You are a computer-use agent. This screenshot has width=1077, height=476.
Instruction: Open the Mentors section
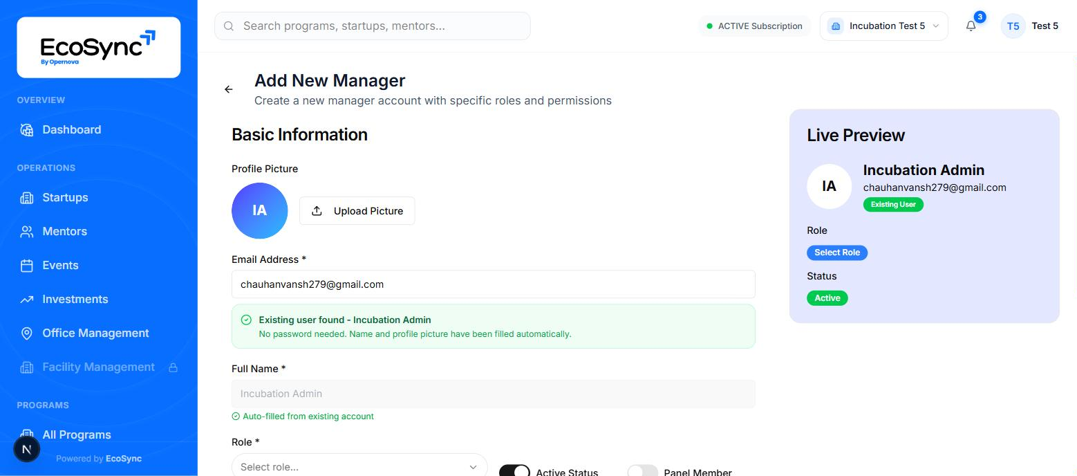(98, 232)
